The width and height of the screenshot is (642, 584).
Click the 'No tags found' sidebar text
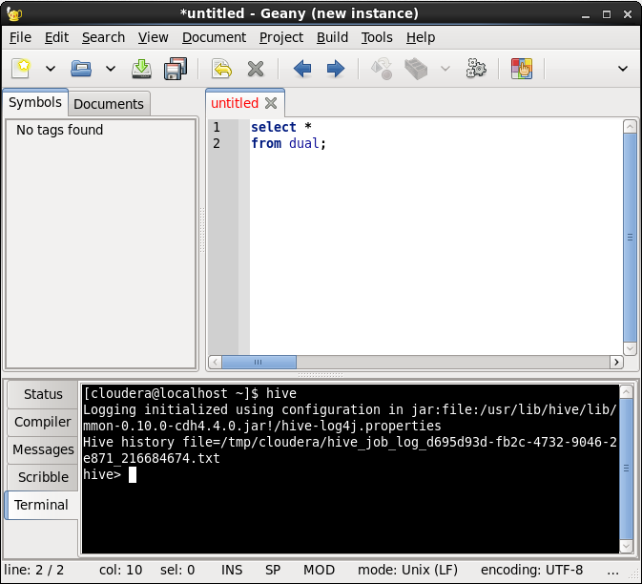coord(60,130)
